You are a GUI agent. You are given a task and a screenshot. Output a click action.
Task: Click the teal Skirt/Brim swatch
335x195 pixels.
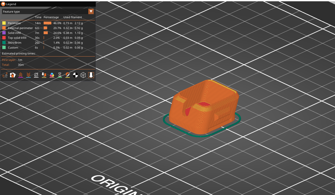(x=4, y=43)
